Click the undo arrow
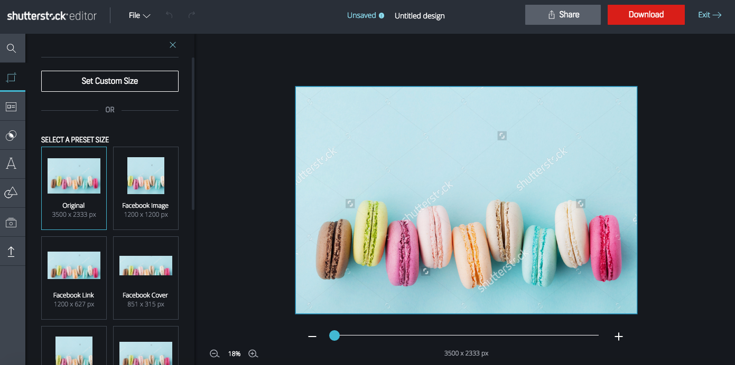 click(x=169, y=15)
